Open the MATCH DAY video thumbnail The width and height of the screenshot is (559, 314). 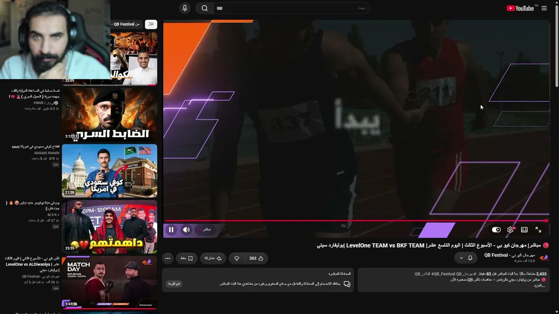point(110,283)
